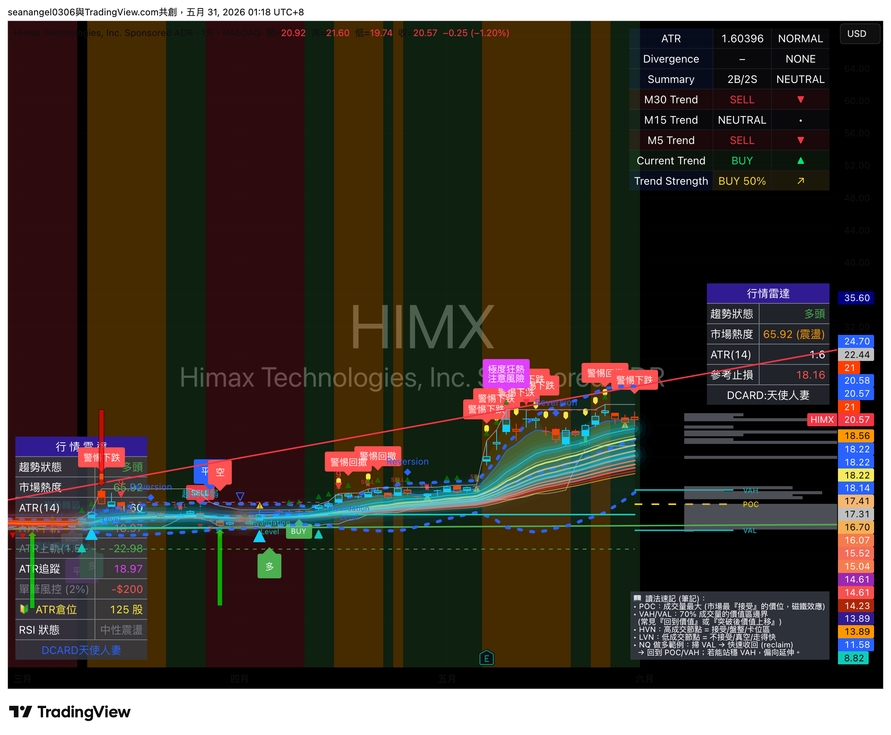Open the TradingView logo at the bottom
The width and height of the screenshot is (891, 735).
point(70,712)
